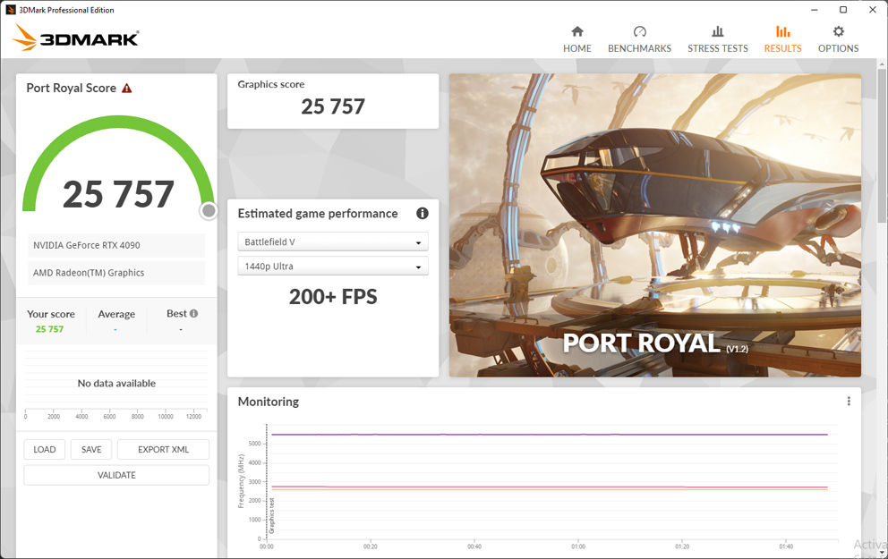Maximize the 3DMark window
This screenshot has width=888, height=559.
843,10
